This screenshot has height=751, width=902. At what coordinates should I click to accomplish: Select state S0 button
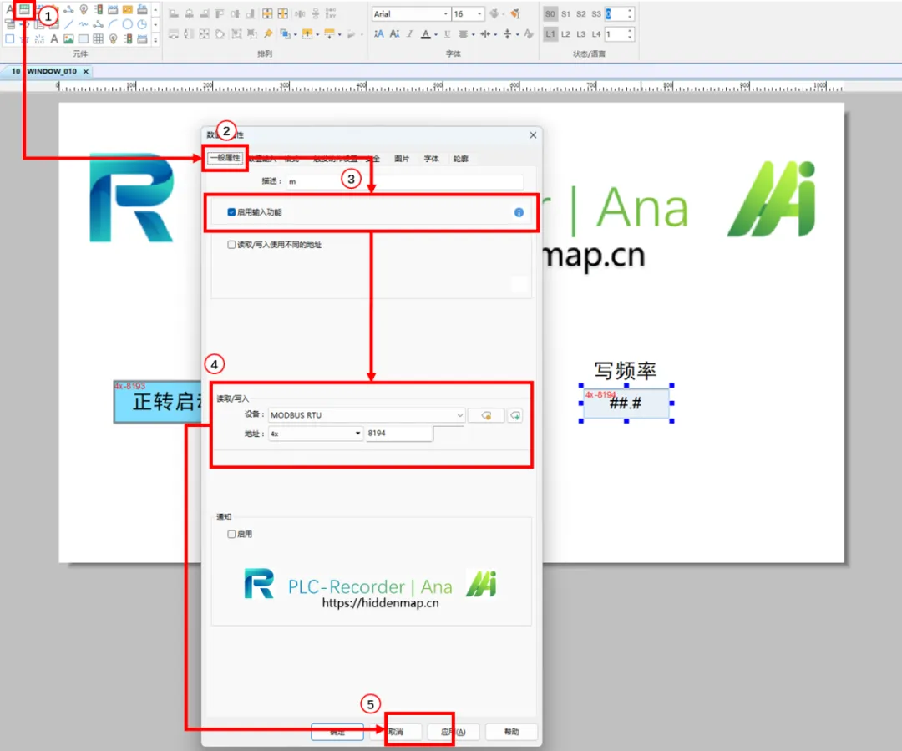[x=550, y=14]
